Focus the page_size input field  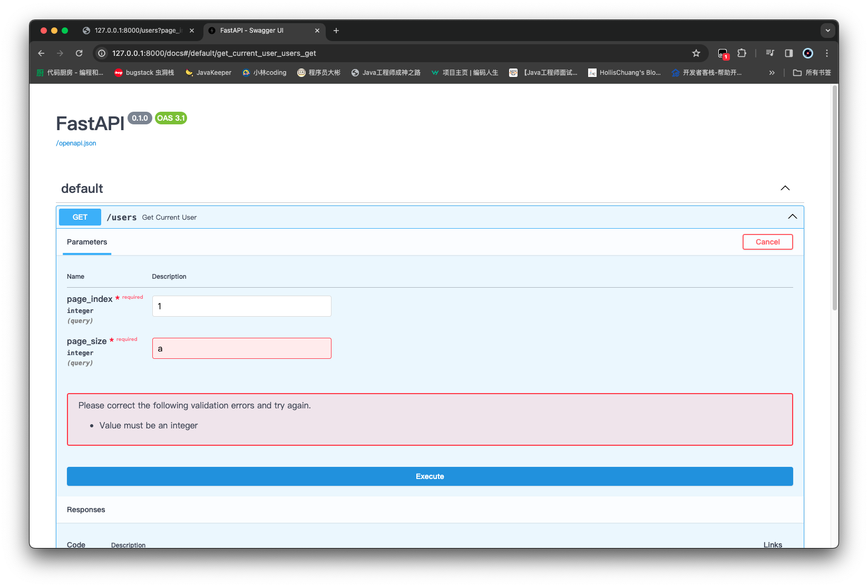[x=242, y=348]
